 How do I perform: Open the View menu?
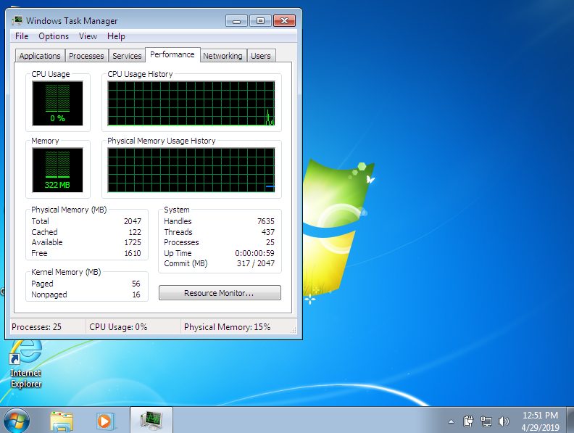click(x=88, y=36)
